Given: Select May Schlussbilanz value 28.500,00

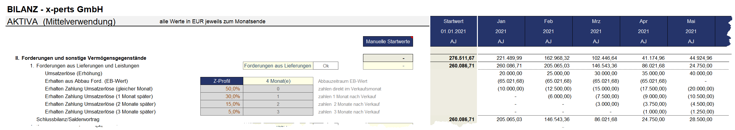Looking at the screenshot, I should coord(701,119).
